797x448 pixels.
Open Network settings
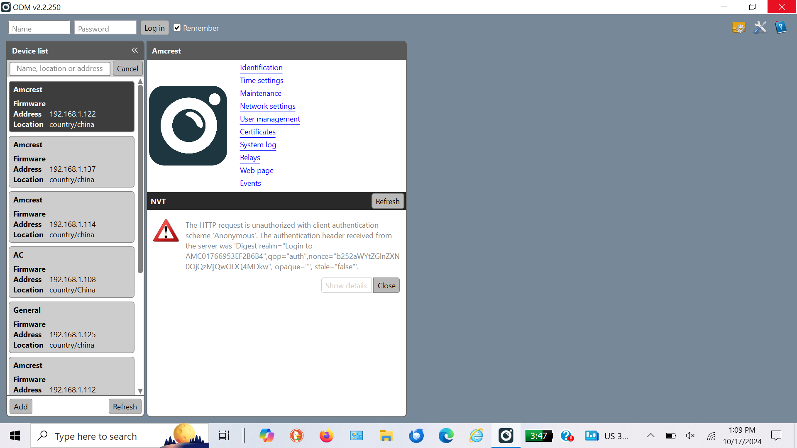pos(268,106)
